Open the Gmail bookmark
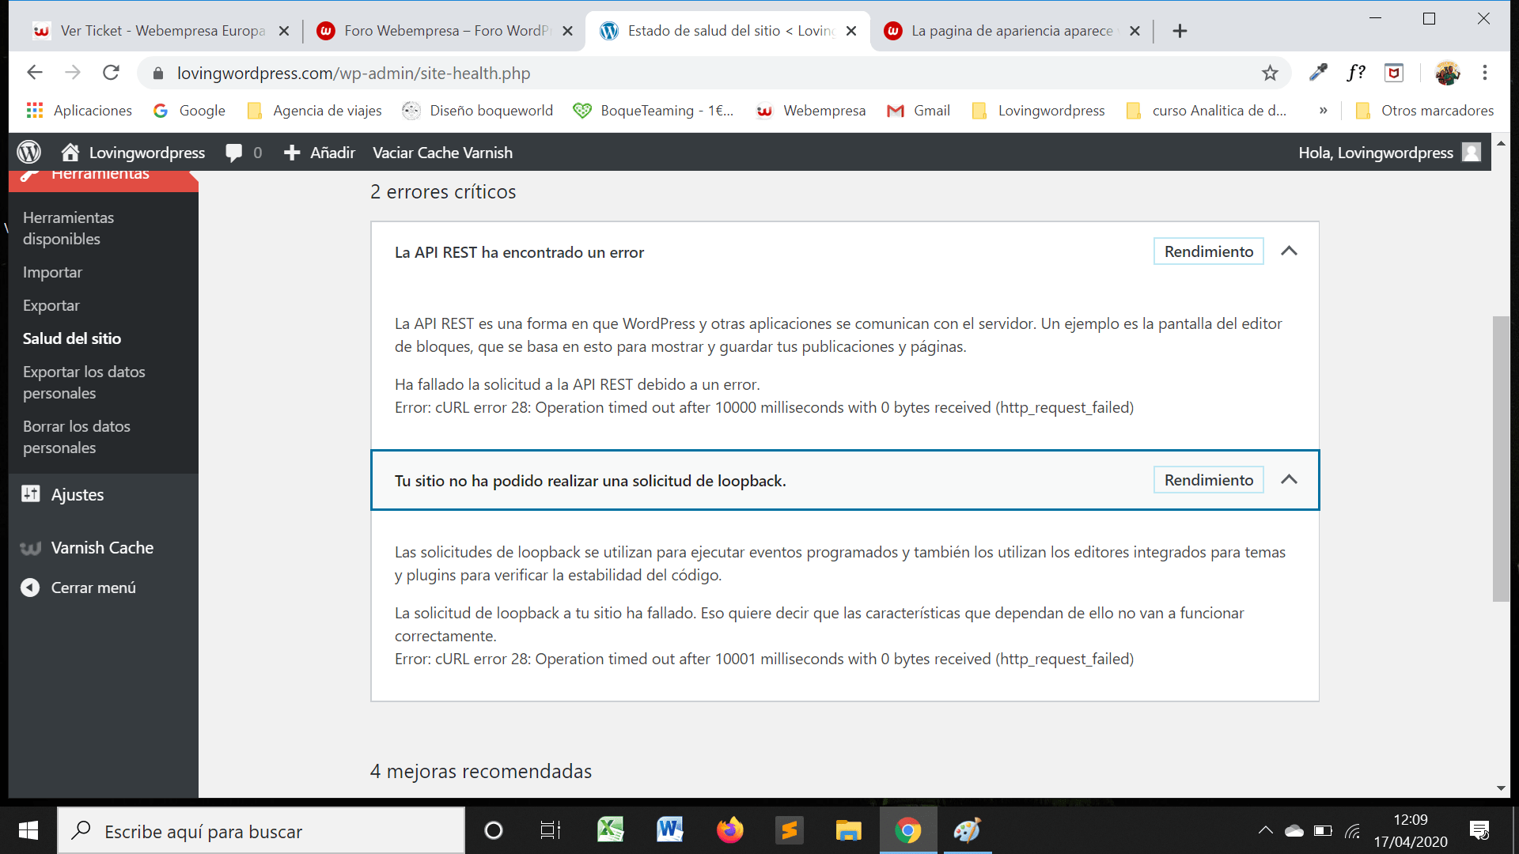1519x854 pixels. [x=919, y=111]
